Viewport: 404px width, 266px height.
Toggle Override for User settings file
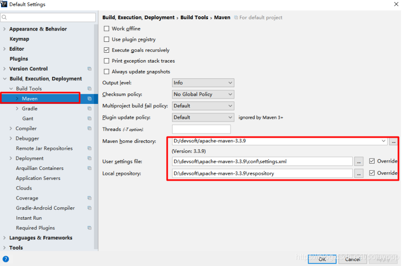[372, 161]
